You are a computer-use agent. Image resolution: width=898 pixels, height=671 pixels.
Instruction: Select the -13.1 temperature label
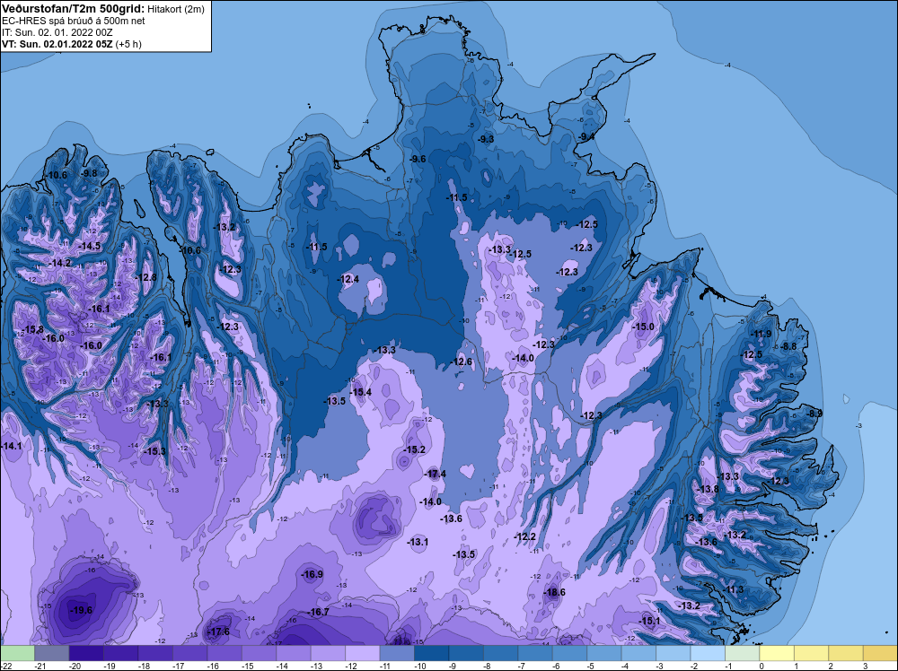click(x=418, y=542)
